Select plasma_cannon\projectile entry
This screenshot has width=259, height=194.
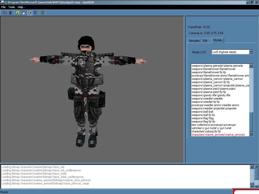coord(220,85)
